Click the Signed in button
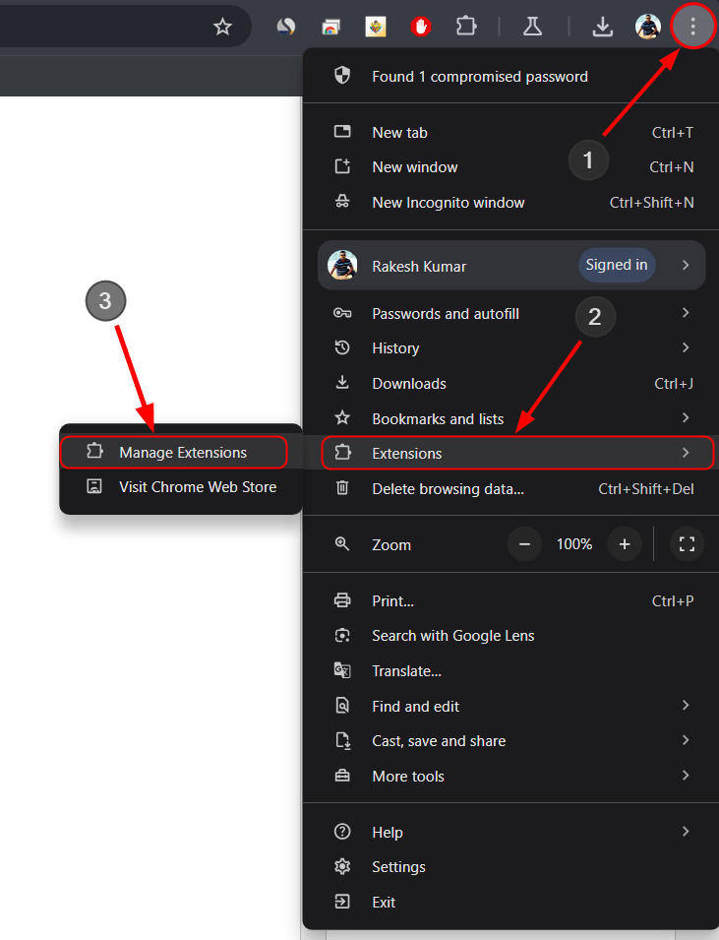719x940 pixels. [616, 265]
